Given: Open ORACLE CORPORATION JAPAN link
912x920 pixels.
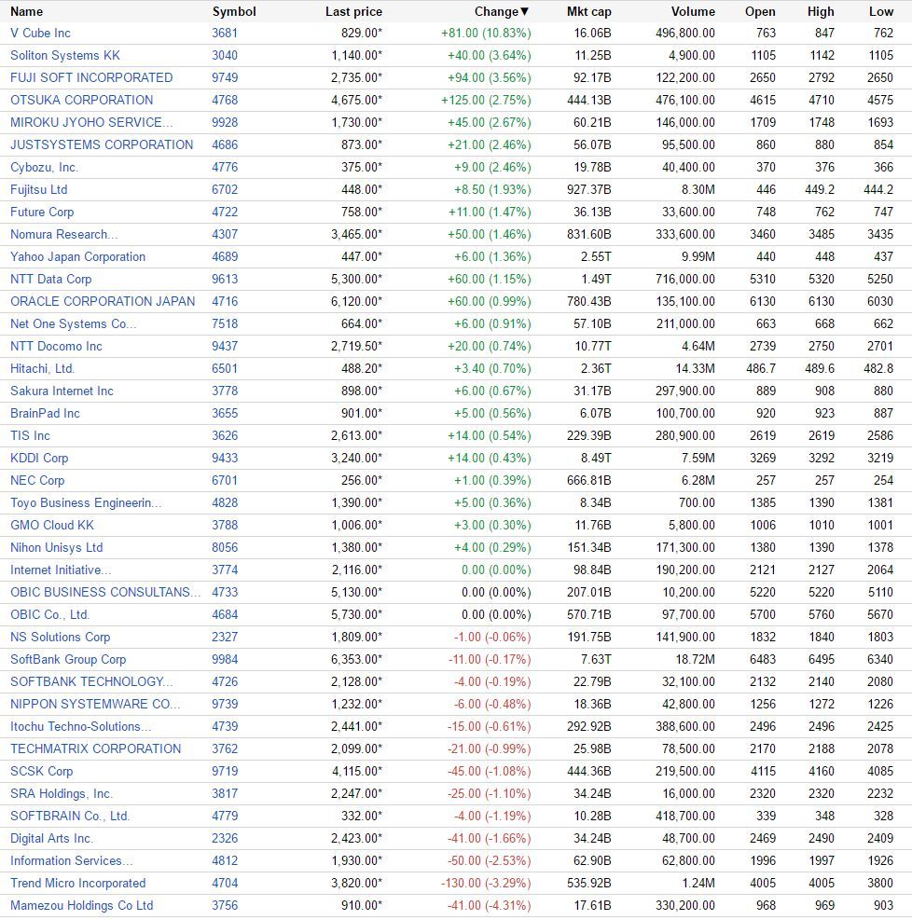Looking at the screenshot, I should 103,301.
